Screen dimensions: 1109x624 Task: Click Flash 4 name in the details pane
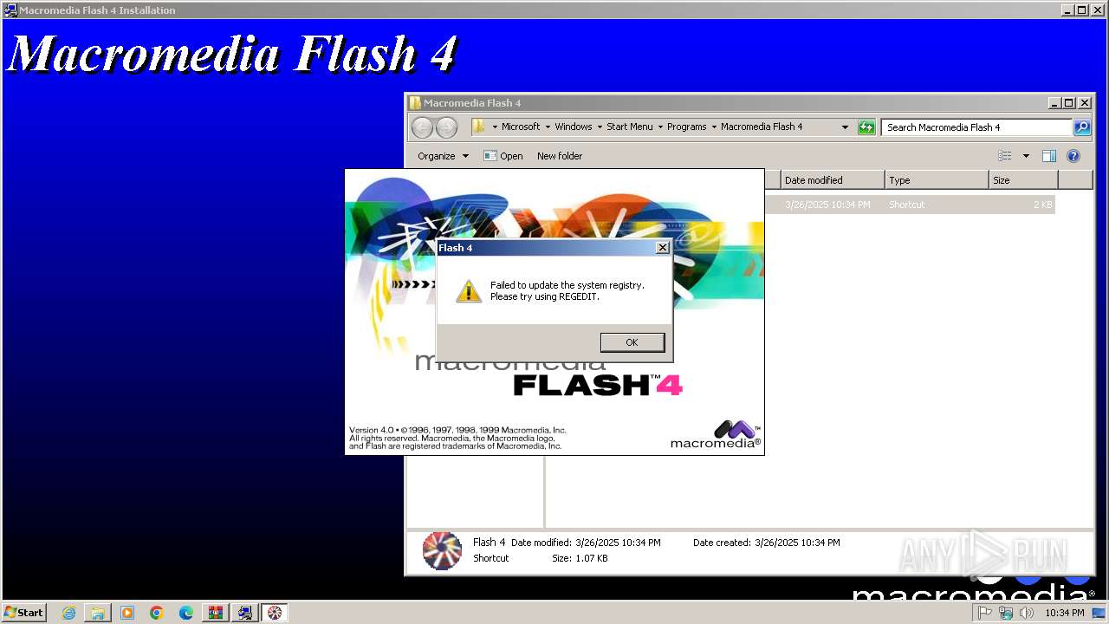pyautogui.click(x=489, y=543)
